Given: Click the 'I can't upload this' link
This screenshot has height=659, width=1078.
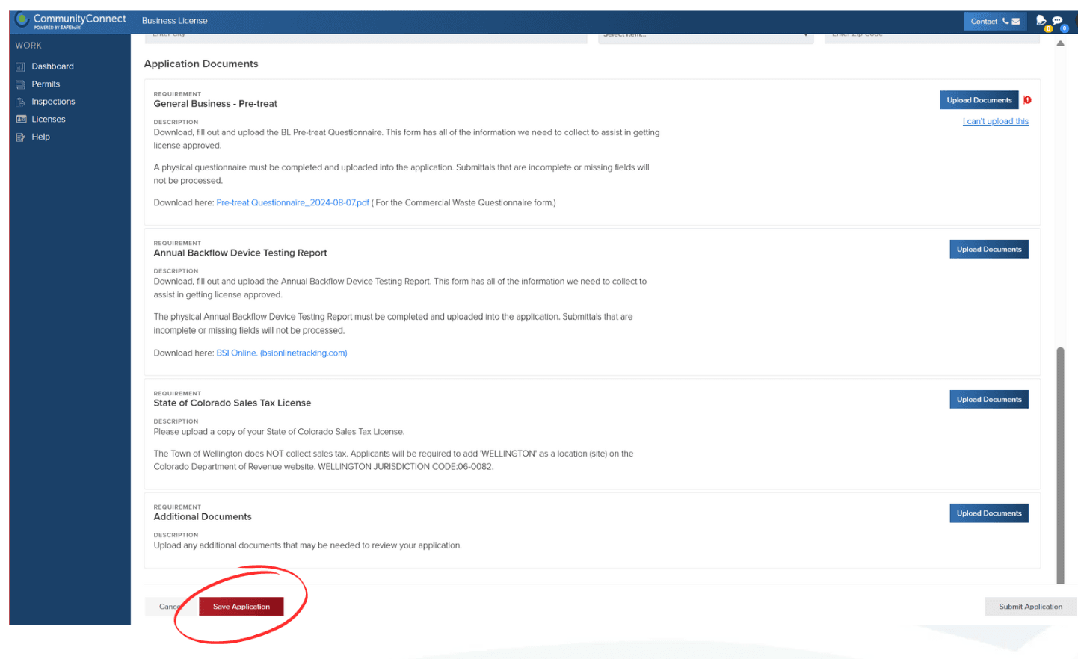Looking at the screenshot, I should click(x=995, y=120).
